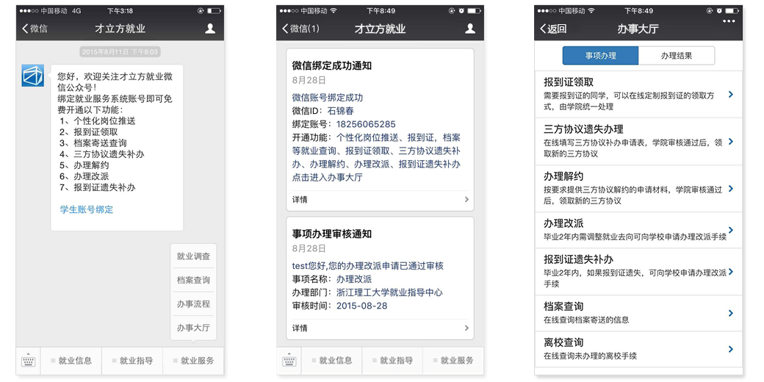
Task: Open 办理改派 item chevron
Action: (730, 230)
